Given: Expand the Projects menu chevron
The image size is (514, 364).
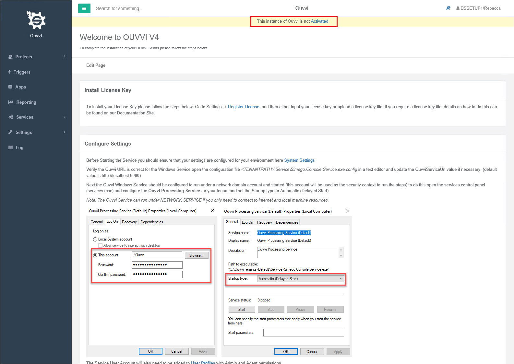Looking at the screenshot, I should [65, 56].
